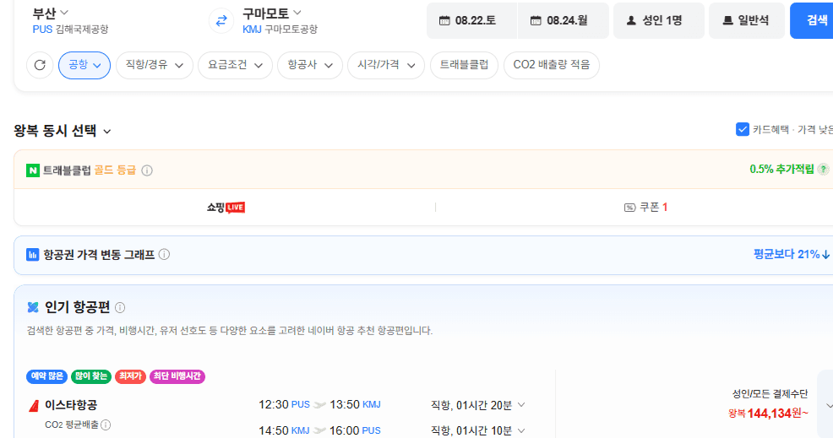Select the 왕복 144,134원 fare
Image resolution: width=833 pixels, height=438 pixels.
point(768,413)
